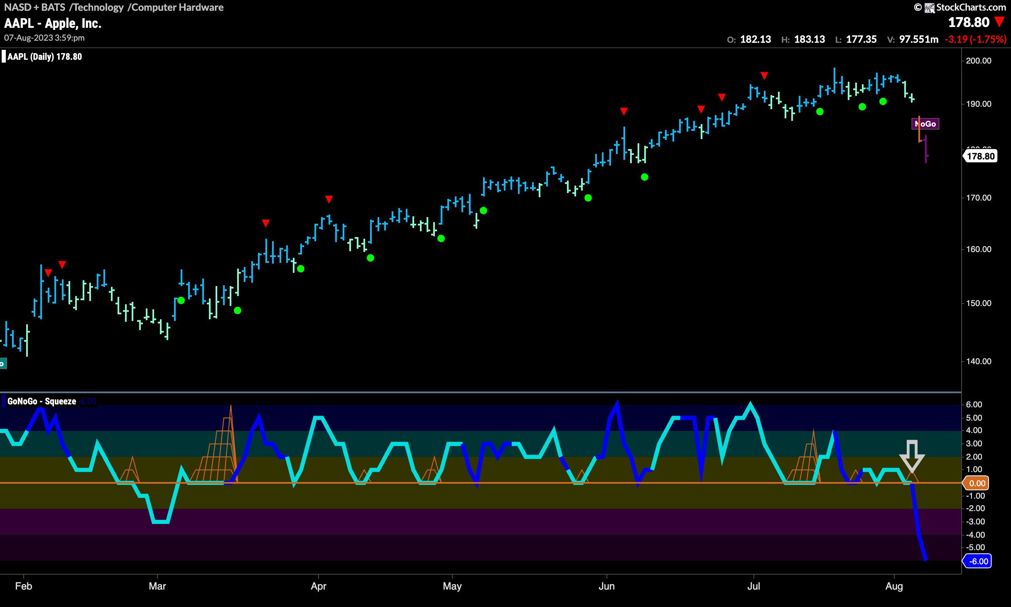1011x607 pixels.
Task: Click the NASD + BATS exchange text
Action: 34,7
